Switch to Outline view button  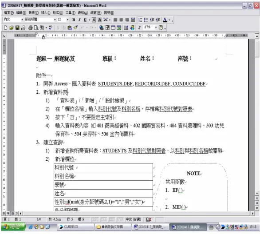[16, 213]
